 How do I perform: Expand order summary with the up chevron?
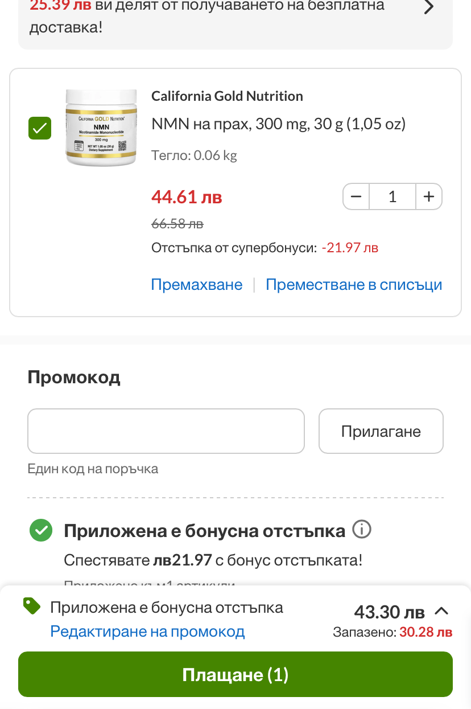pos(441,611)
